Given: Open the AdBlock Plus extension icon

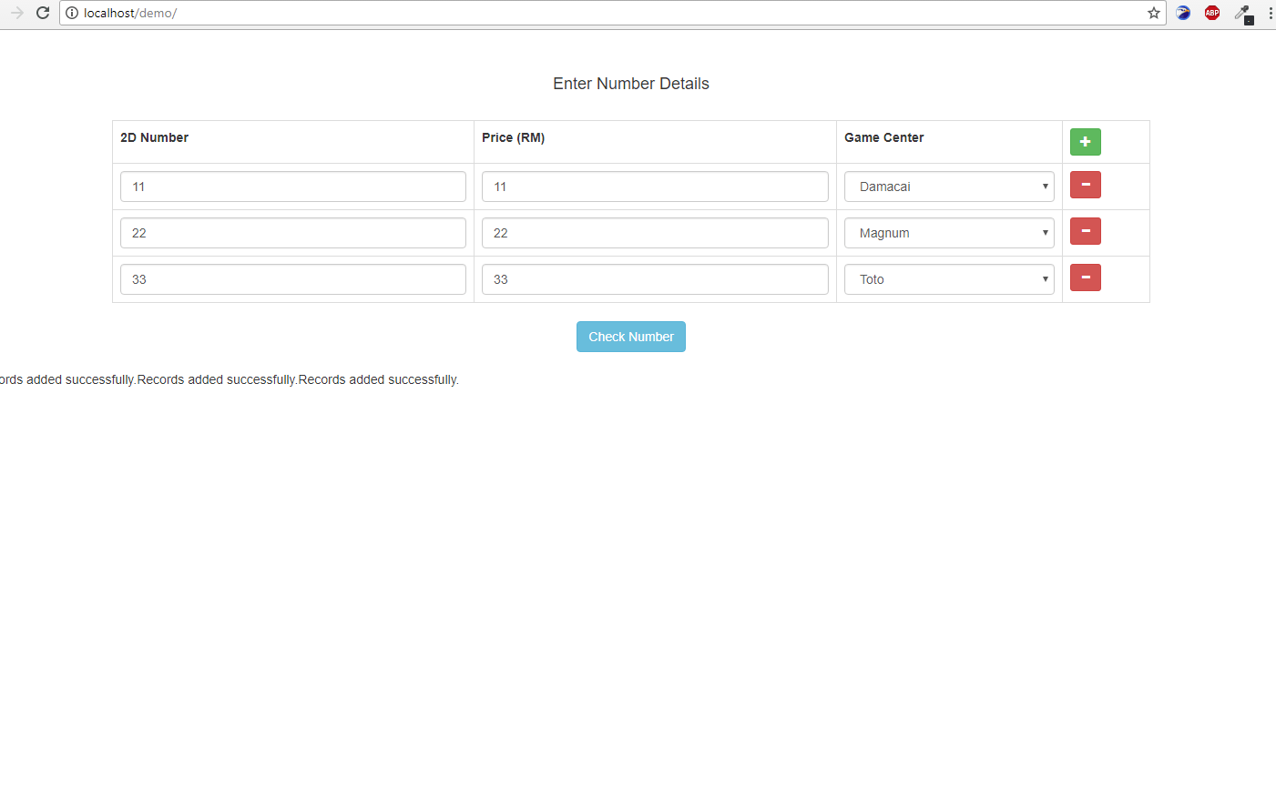Looking at the screenshot, I should (1212, 13).
